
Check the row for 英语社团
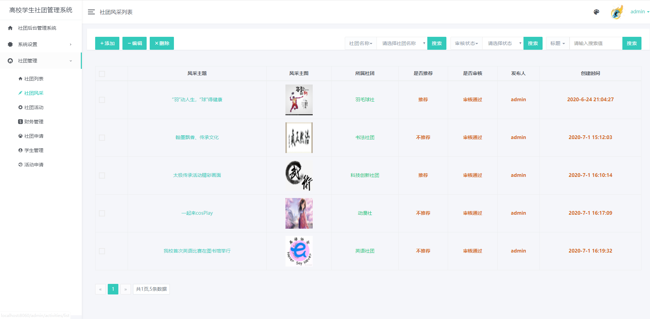coord(102,251)
